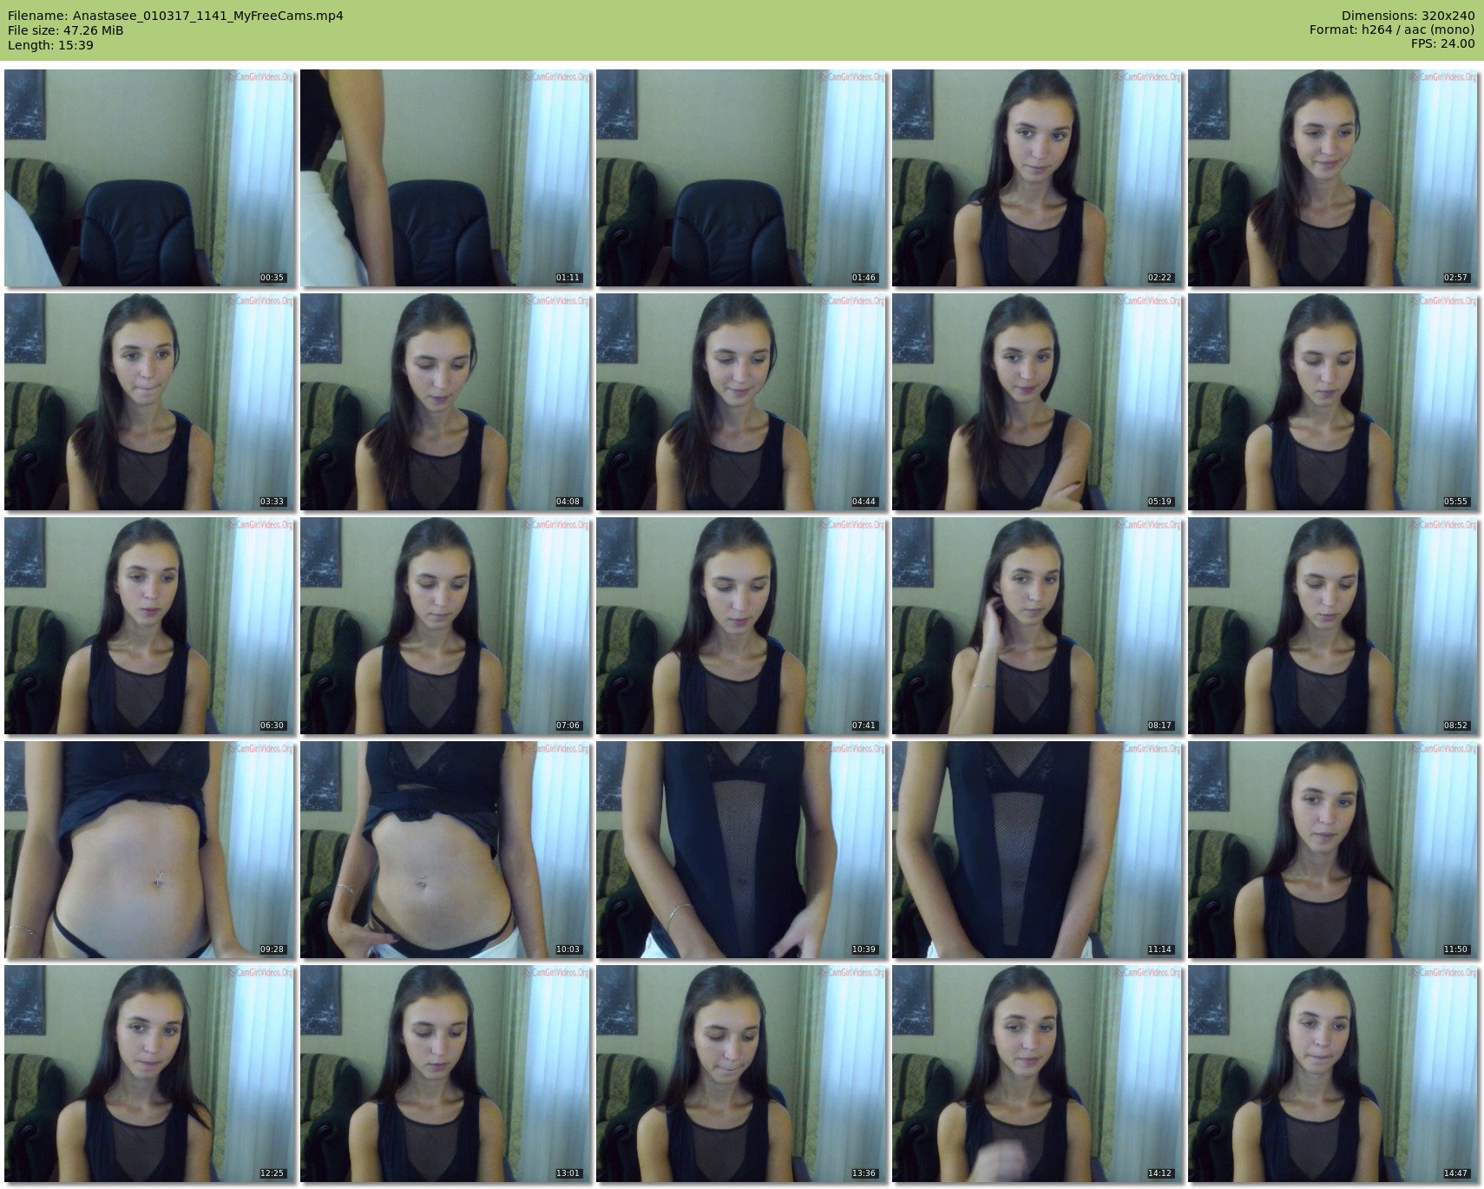Click the frame marked 12:25
The image size is (1484, 1189).
point(149,1074)
